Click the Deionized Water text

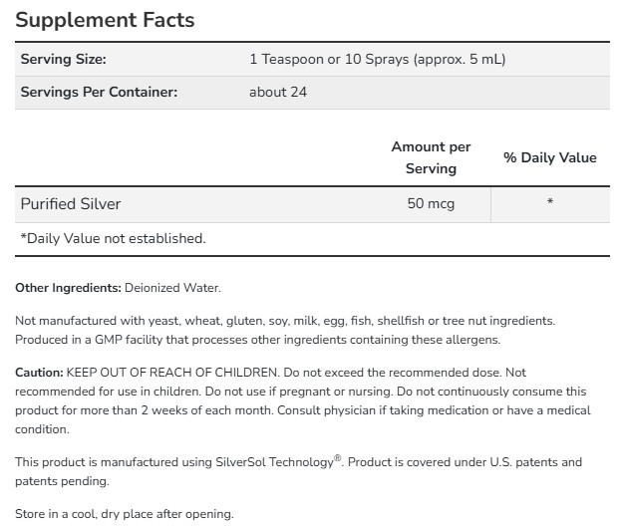[x=172, y=288]
